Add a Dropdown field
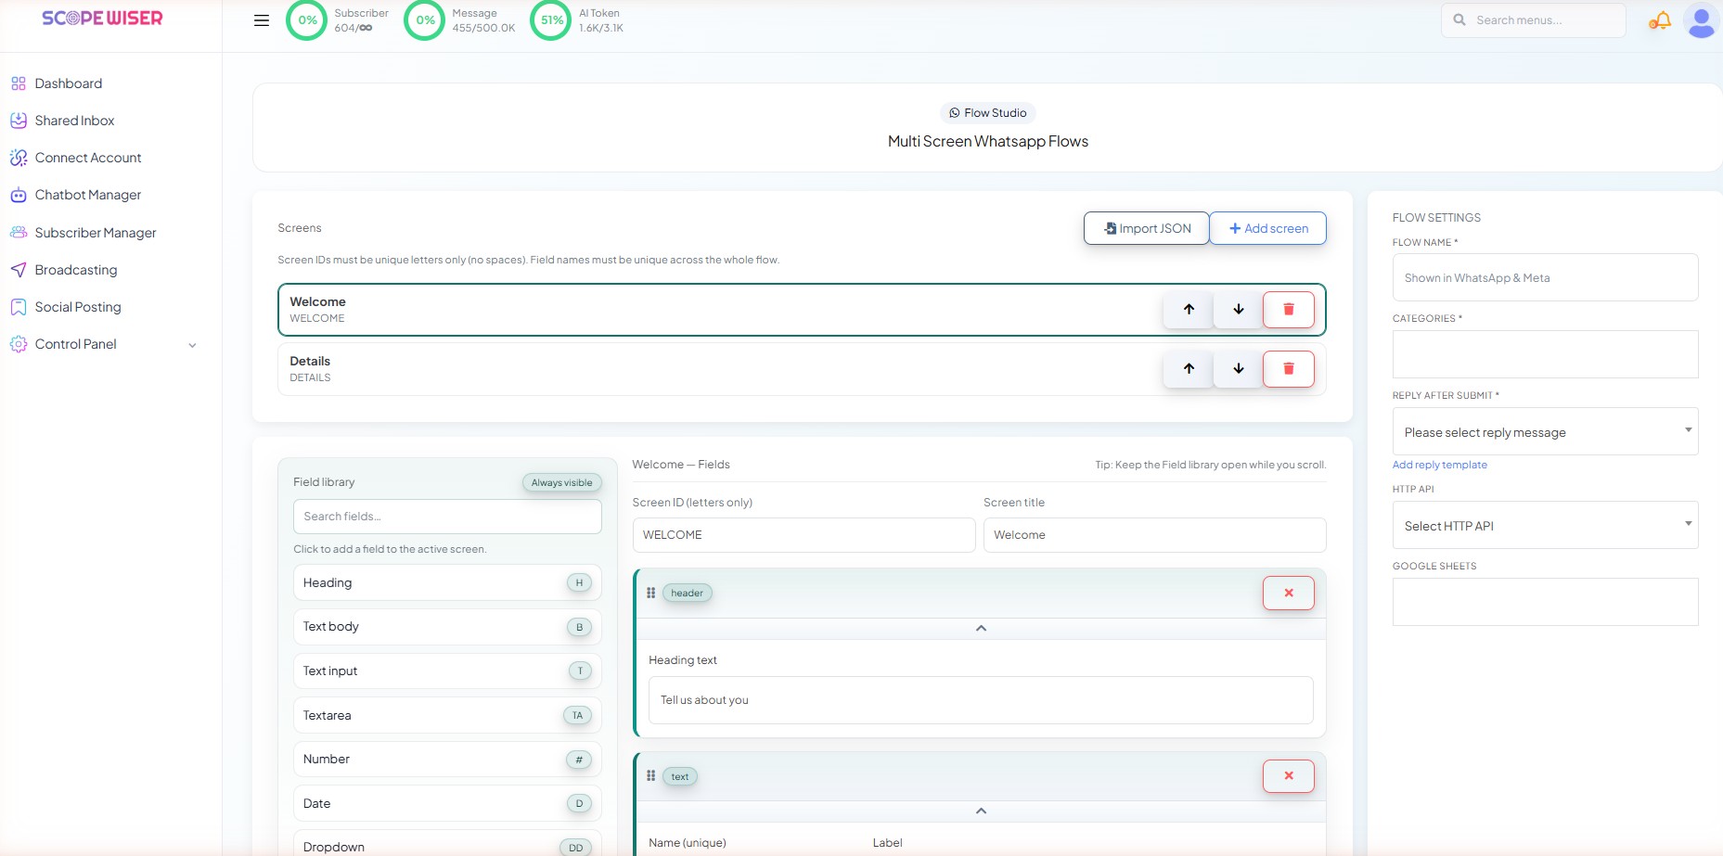This screenshot has height=856, width=1723. [x=447, y=843]
